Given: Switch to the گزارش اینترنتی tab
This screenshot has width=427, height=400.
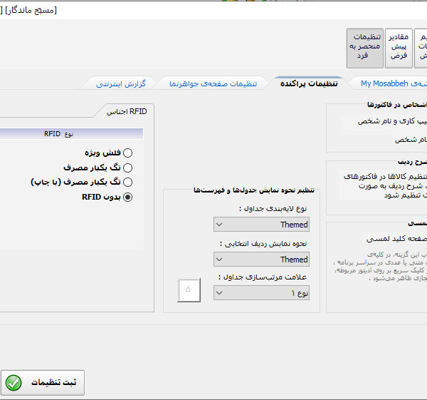Looking at the screenshot, I should [121, 84].
